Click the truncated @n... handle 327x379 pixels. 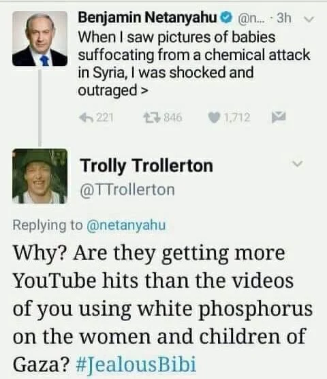[252, 18]
